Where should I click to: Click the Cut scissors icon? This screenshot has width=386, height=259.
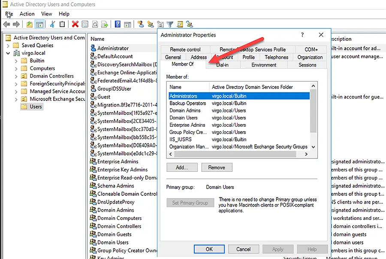[x=52, y=24]
